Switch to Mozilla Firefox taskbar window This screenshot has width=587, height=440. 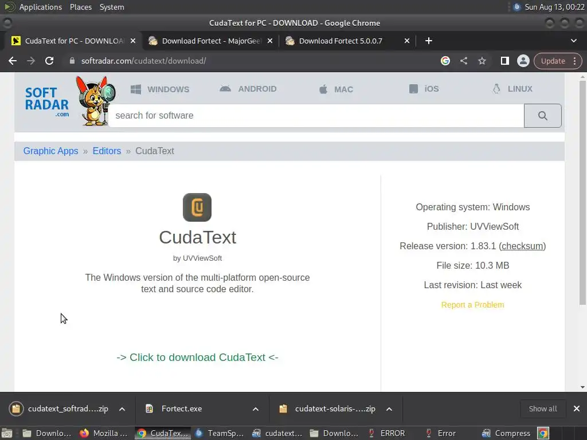[104, 433]
